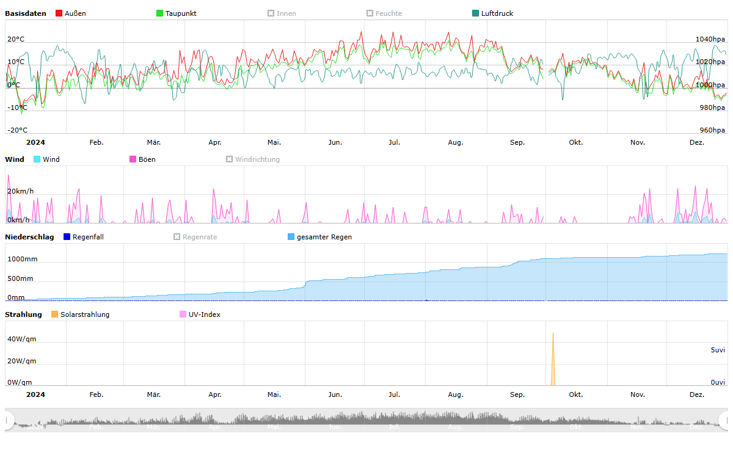Click the teal Luftdruck legend icon
Viewport: 733px width, 458px height.
coord(476,13)
